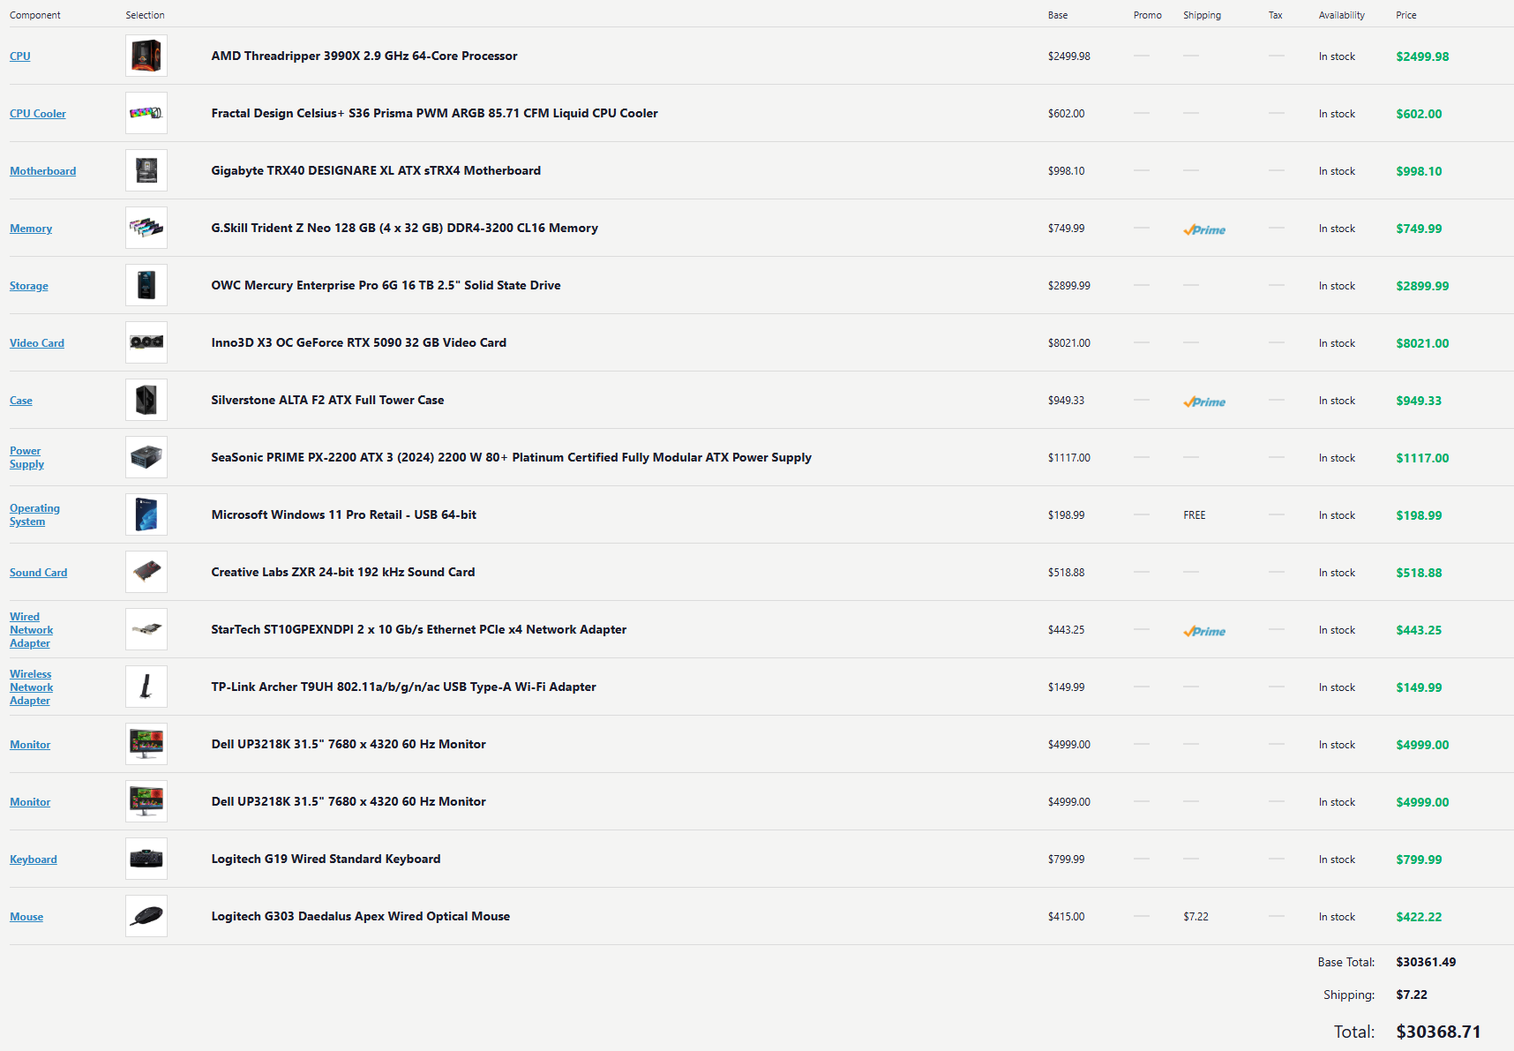Click the Base Total amount $30361.49
Image resolution: width=1514 pixels, height=1051 pixels.
pyautogui.click(x=1426, y=962)
